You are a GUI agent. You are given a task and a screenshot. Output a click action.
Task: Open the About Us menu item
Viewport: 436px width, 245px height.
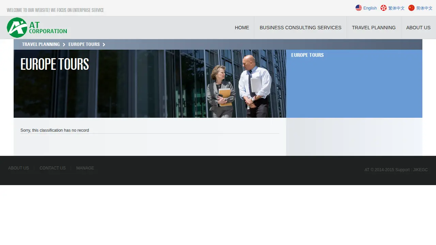coord(418,28)
